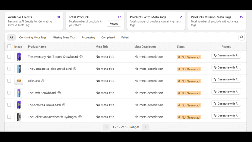Open the Completed filter tab
Image resolution: width=252 pixels, height=142 pixels.
pyautogui.click(x=108, y=37)
